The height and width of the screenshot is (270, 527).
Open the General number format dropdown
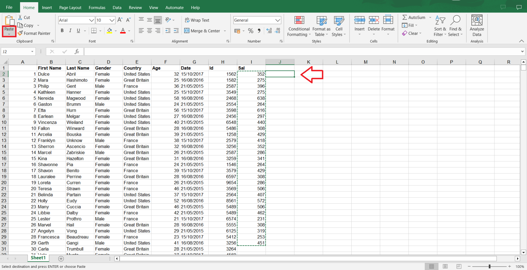point(278,20)
